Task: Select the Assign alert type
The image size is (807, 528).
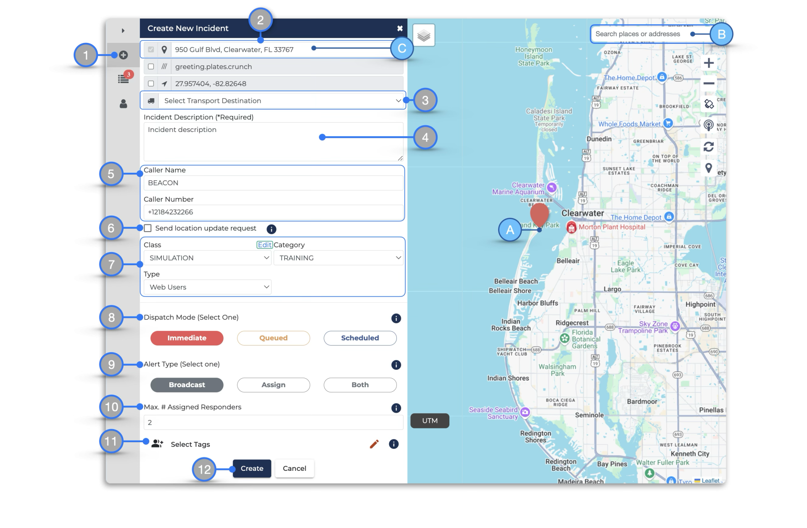Action: coord(273,385)
